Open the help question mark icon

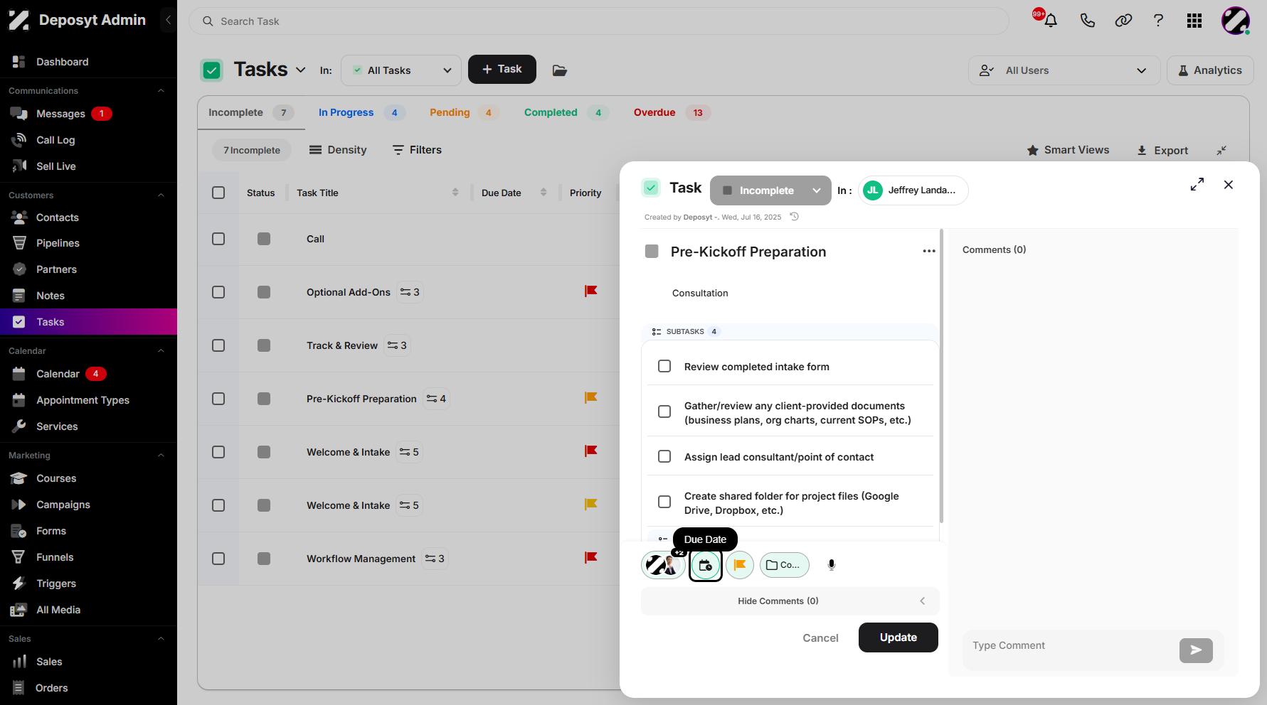click(1158, 21)
